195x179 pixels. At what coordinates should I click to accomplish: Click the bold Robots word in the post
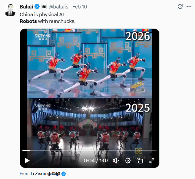(x=28, y=21)
